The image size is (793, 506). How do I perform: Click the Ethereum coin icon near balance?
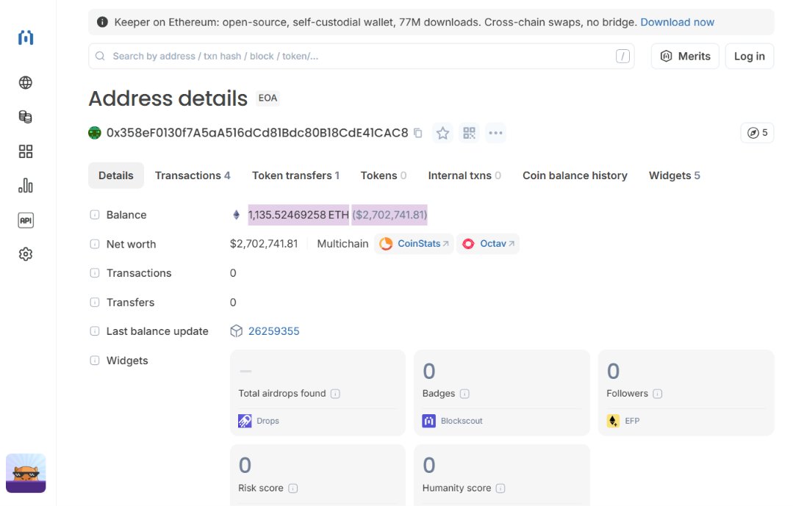pos(236,215)
